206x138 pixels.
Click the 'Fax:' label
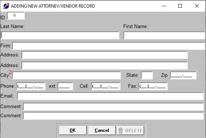tap(133, 86)
